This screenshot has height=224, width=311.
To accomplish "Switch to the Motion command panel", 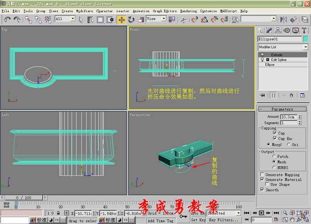I will (287, 31).
